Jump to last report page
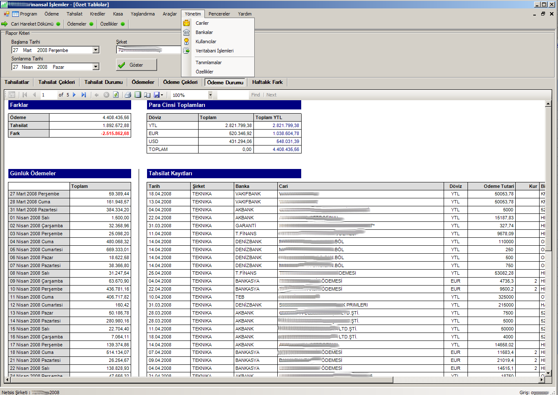 pos(84,95)
